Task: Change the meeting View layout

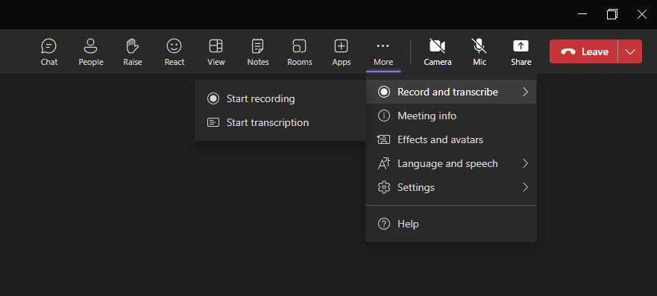Action: [x=216, y=52]
